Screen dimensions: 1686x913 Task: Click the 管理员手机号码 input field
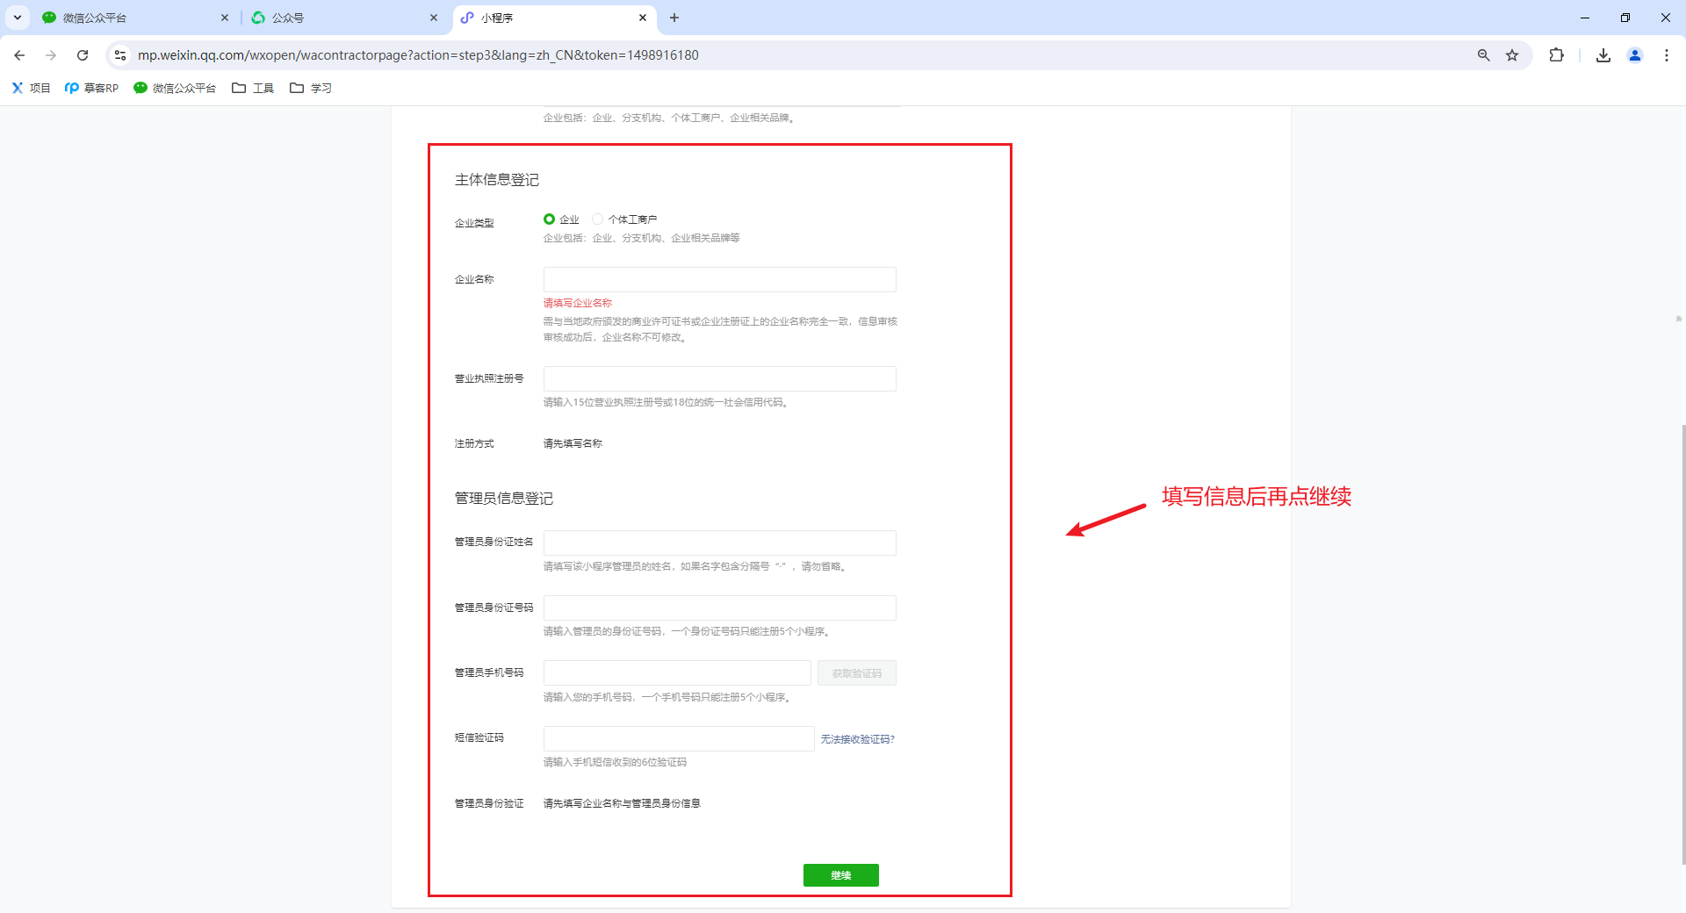[x=677, y=672]
